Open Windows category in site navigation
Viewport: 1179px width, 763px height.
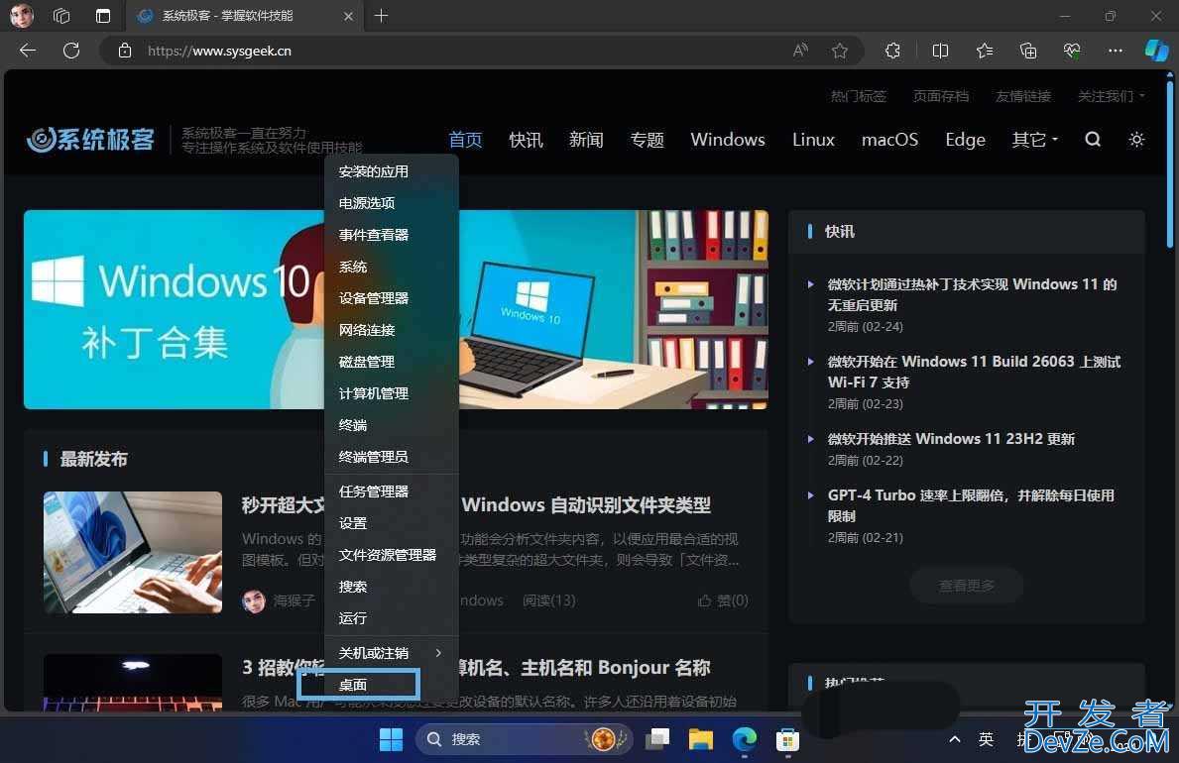point(728,139)
